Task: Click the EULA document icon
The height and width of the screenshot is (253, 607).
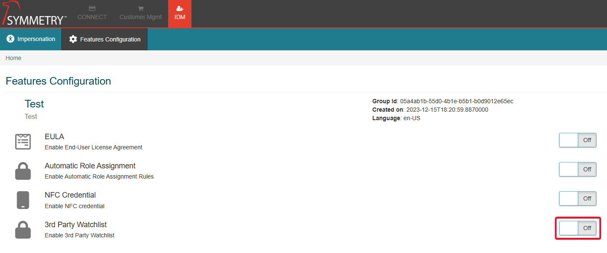Action: (x=23, y=142)
